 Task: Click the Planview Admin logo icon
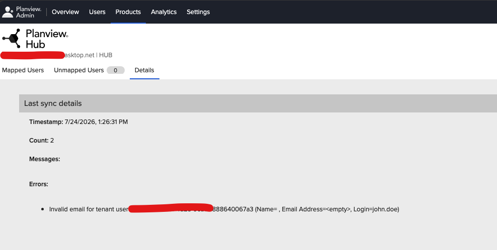coord(8,12)
